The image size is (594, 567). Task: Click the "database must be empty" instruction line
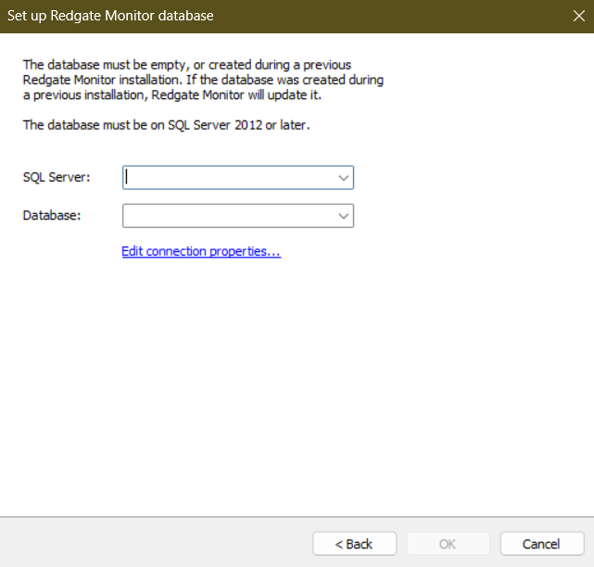click(x=186, y=64)
